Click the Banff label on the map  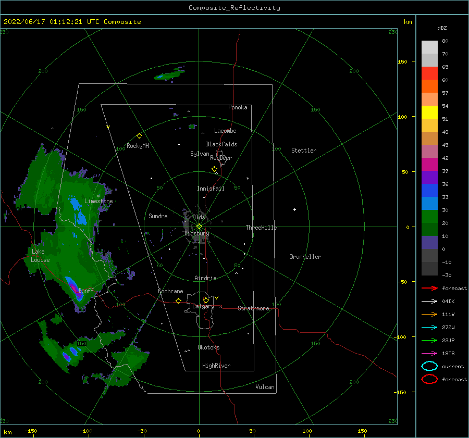86,291
